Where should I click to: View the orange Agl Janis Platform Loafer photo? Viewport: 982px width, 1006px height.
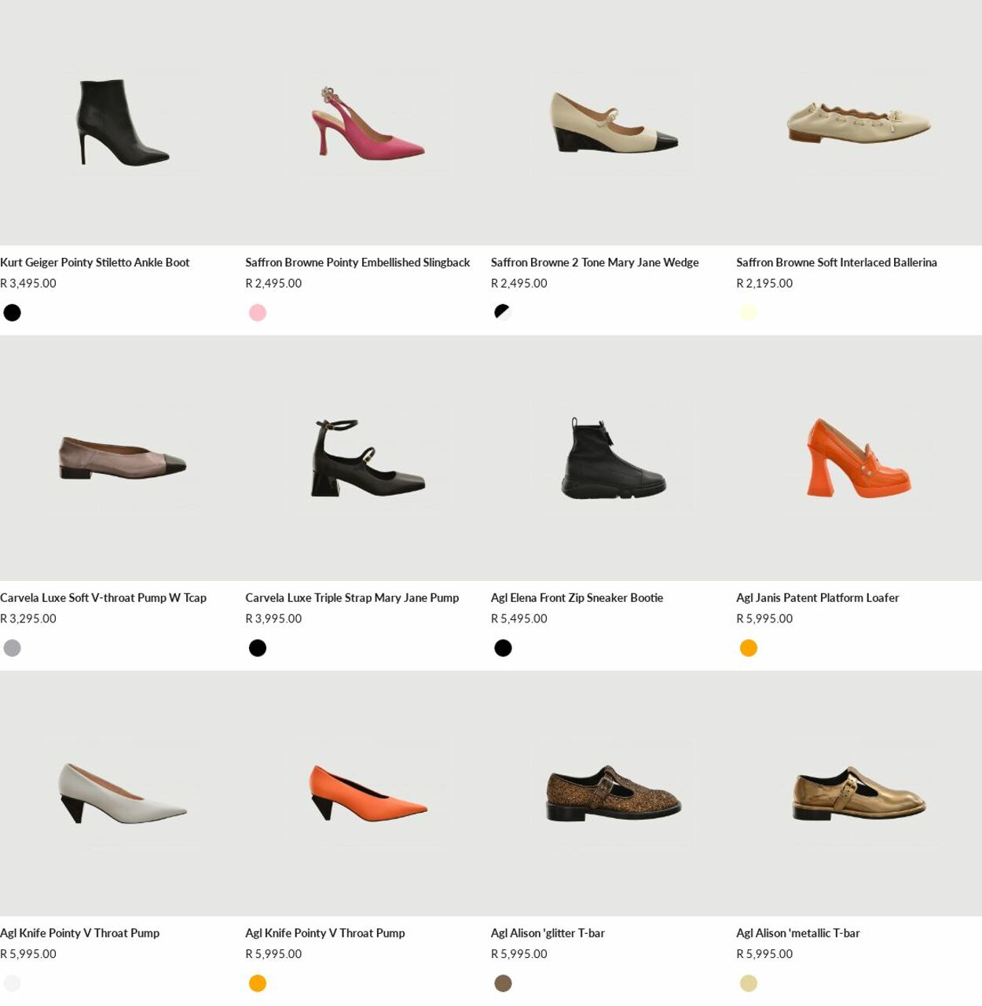click(x=859, y=458)
